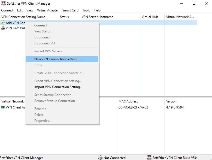Image resolution: width=212 pixels, height=160 pixels.
Task: Click the VPN Gate Public relay icon
Action: click(x=3, y=28)
